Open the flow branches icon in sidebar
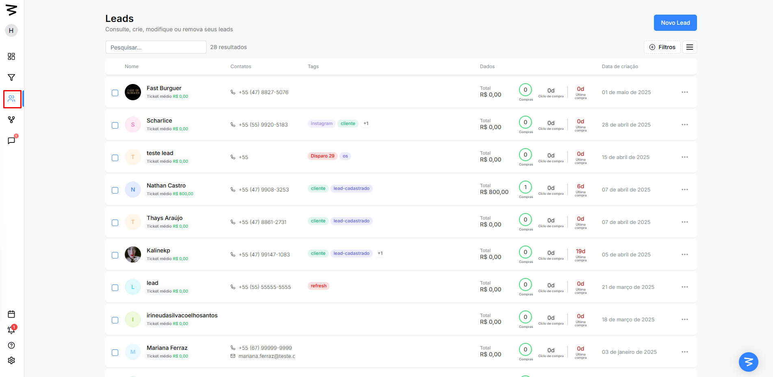 [11, 120]
